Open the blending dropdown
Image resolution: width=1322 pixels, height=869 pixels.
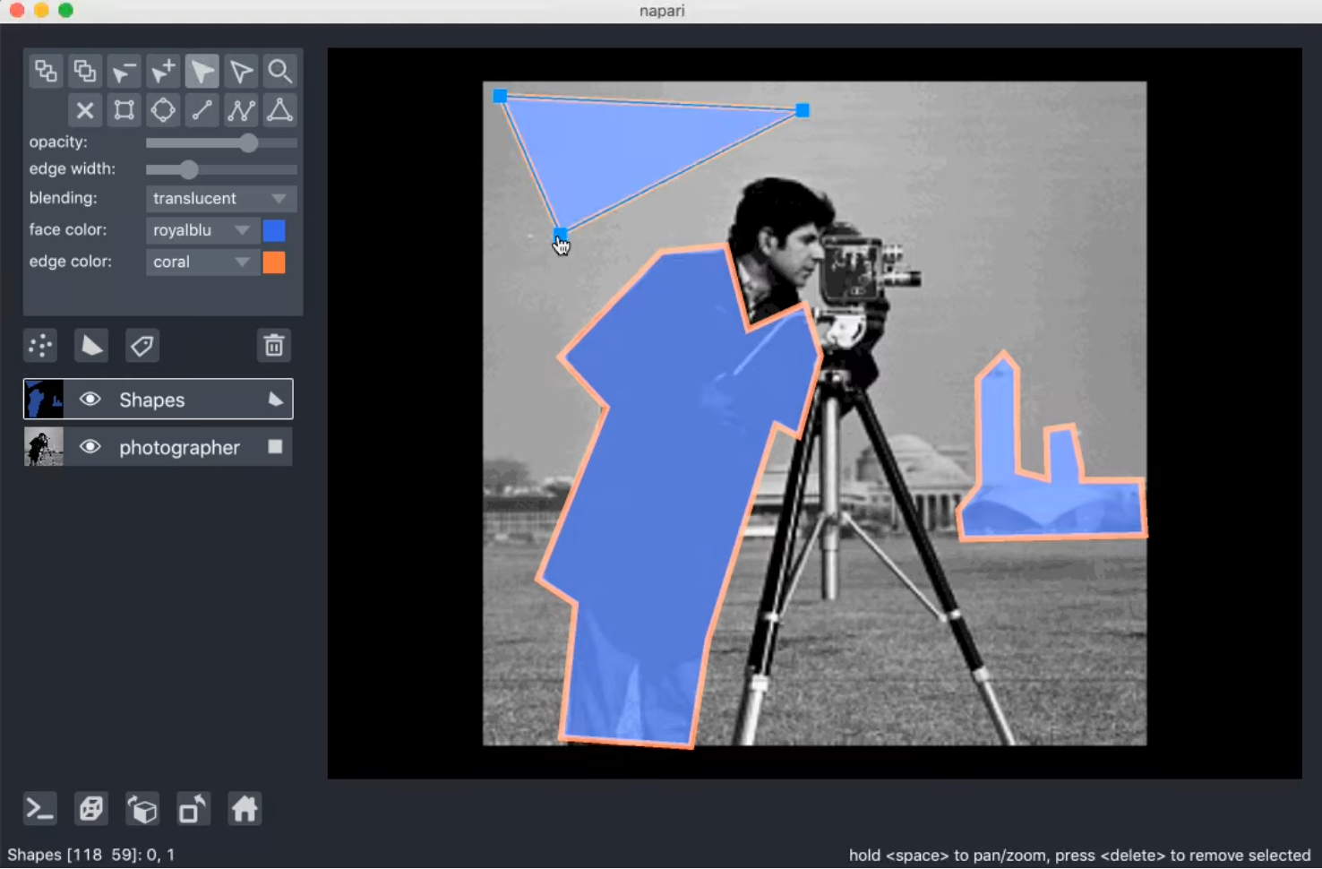220,198
